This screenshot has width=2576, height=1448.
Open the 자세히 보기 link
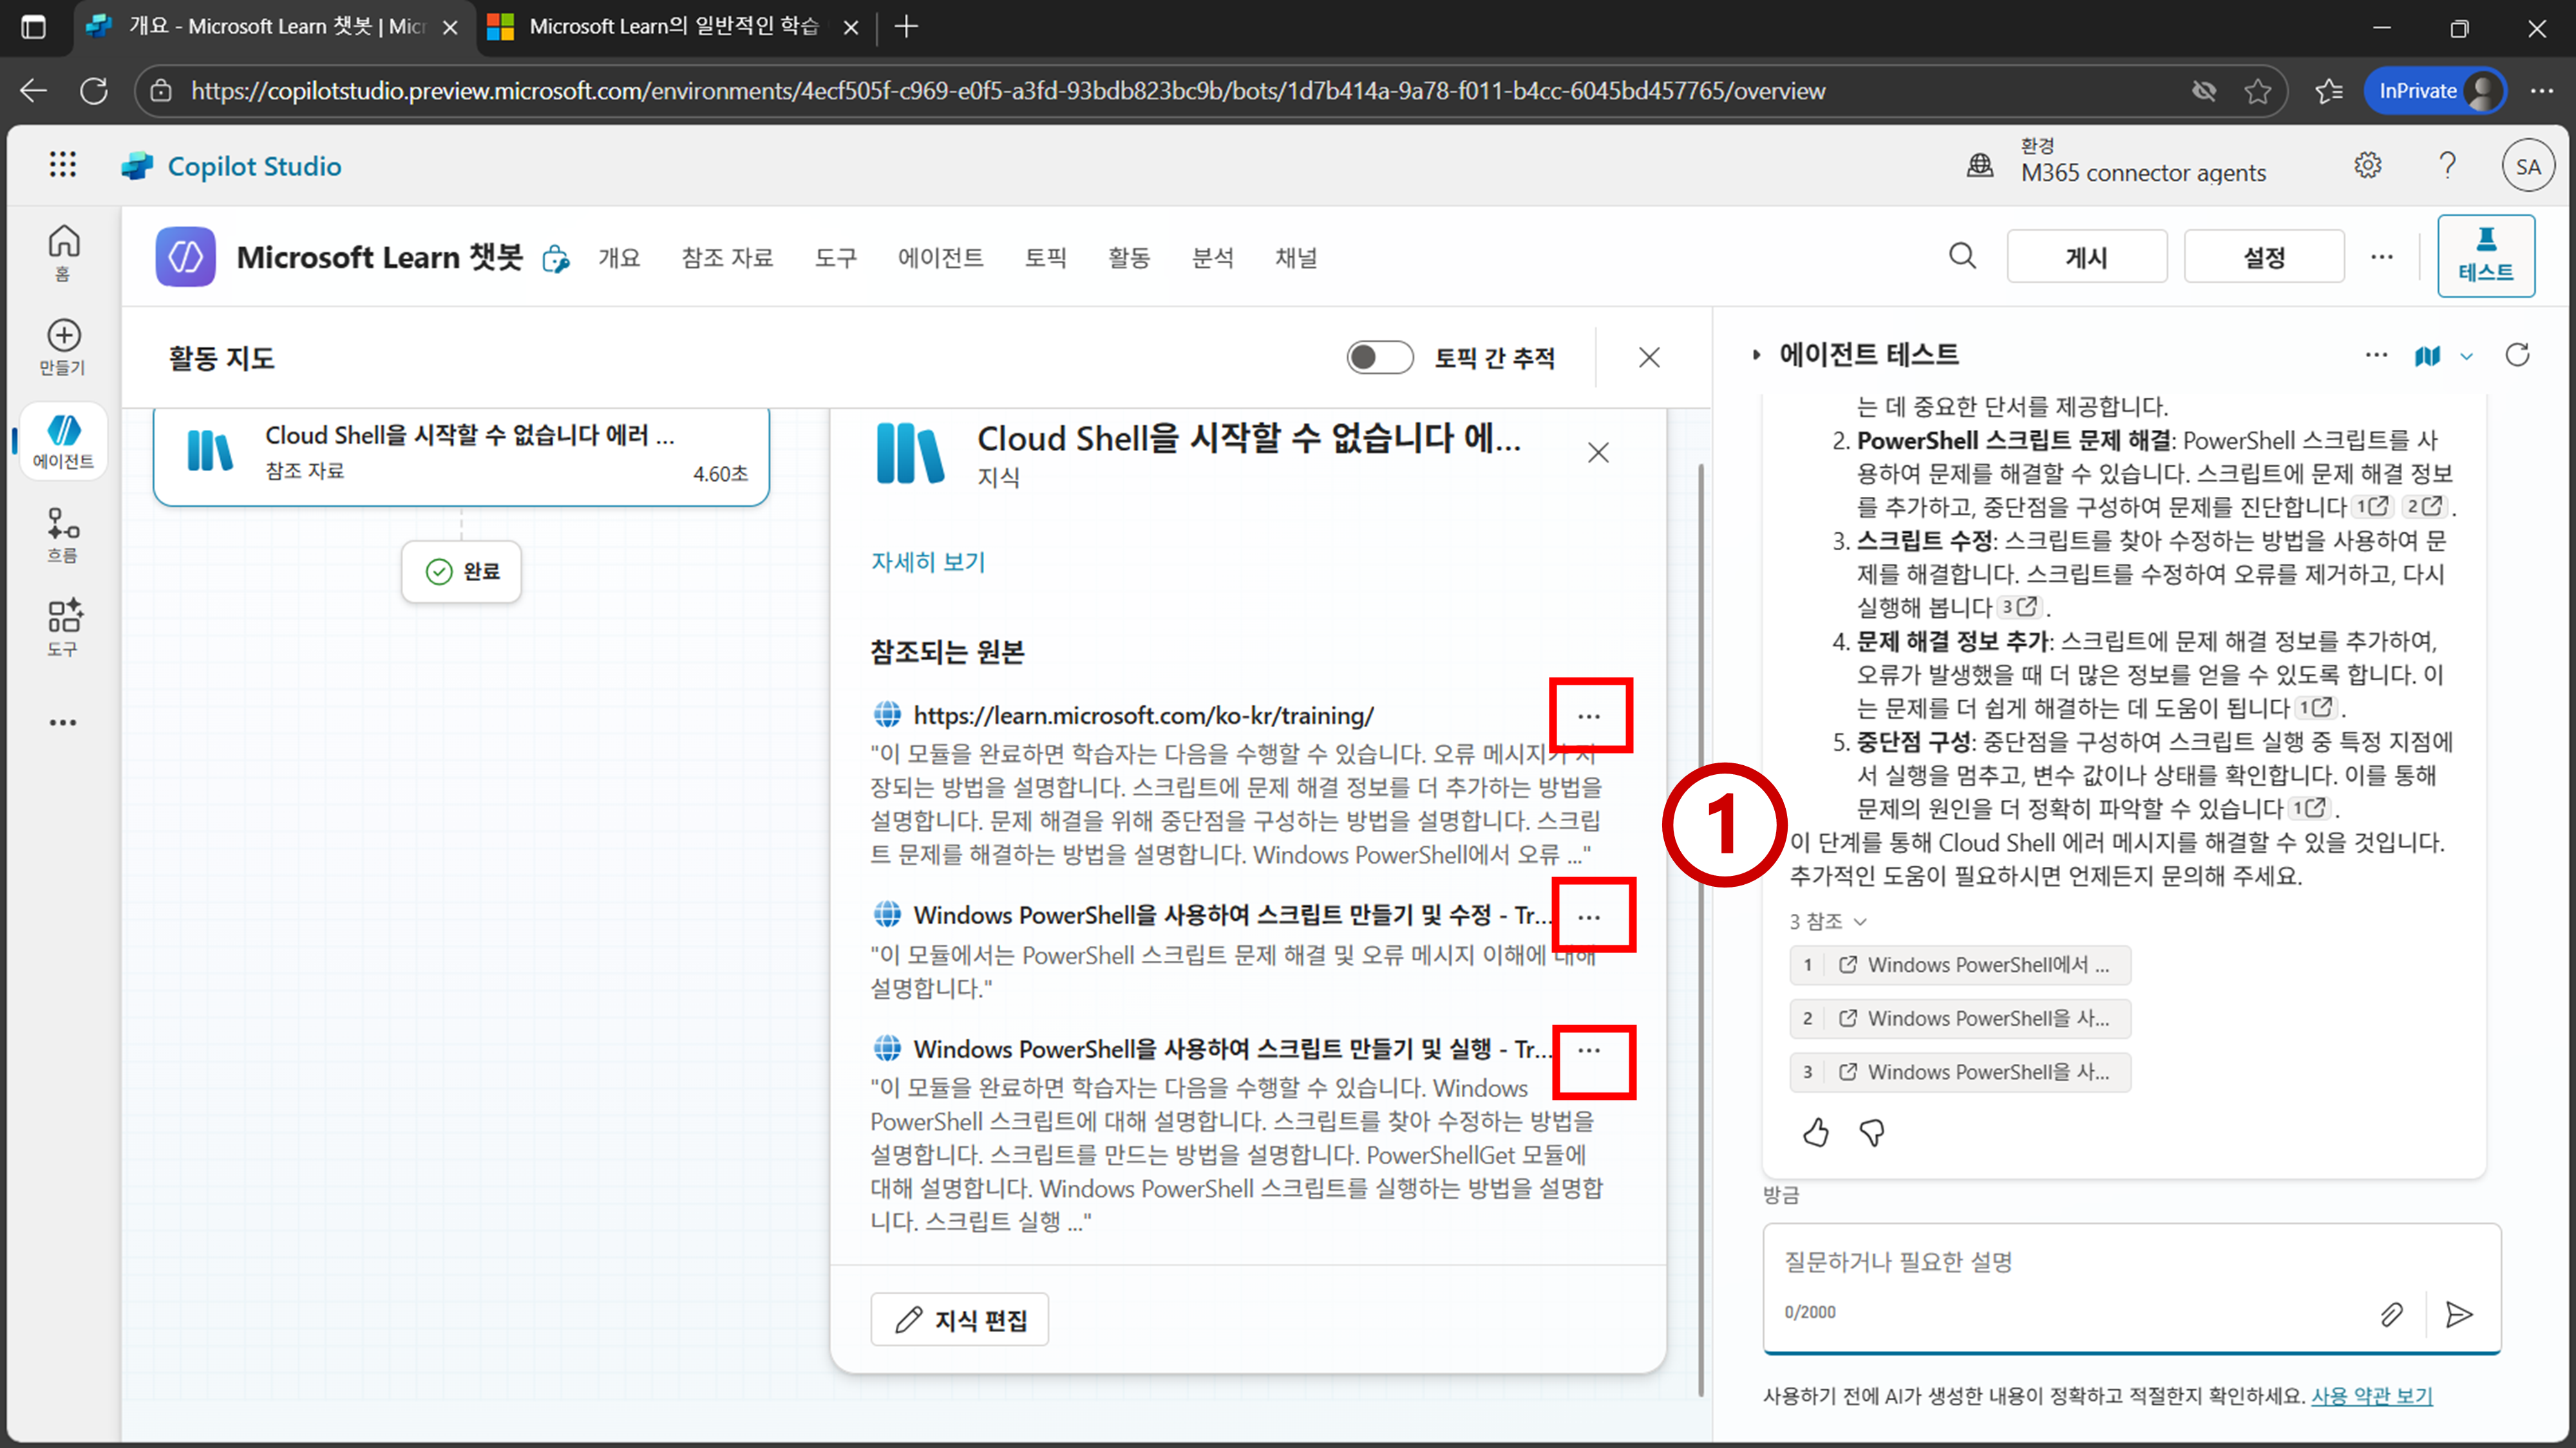tap(927, 562)
